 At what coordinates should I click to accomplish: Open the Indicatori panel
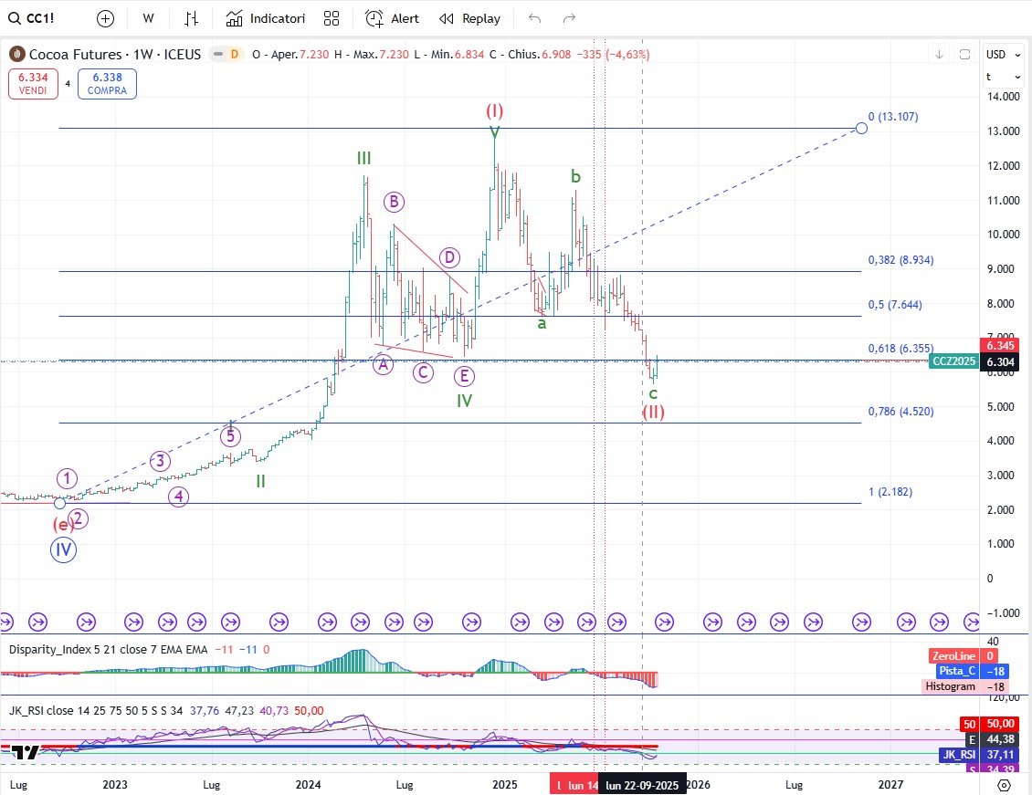pos(266,18)
